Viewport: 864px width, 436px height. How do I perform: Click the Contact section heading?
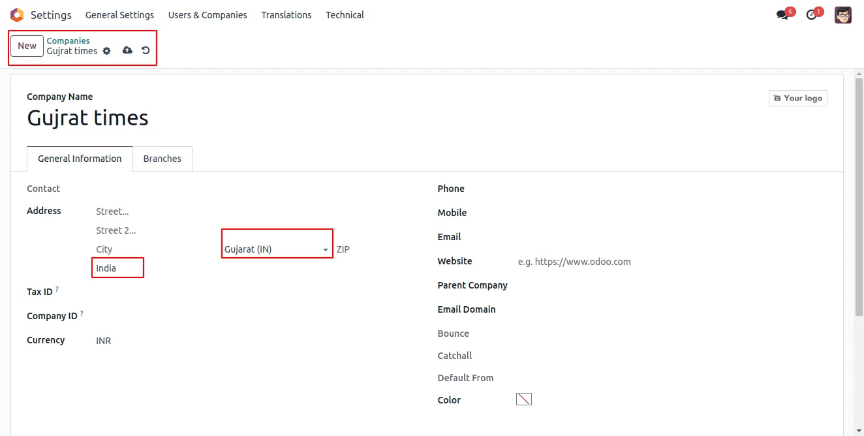[x=43, y=189]
